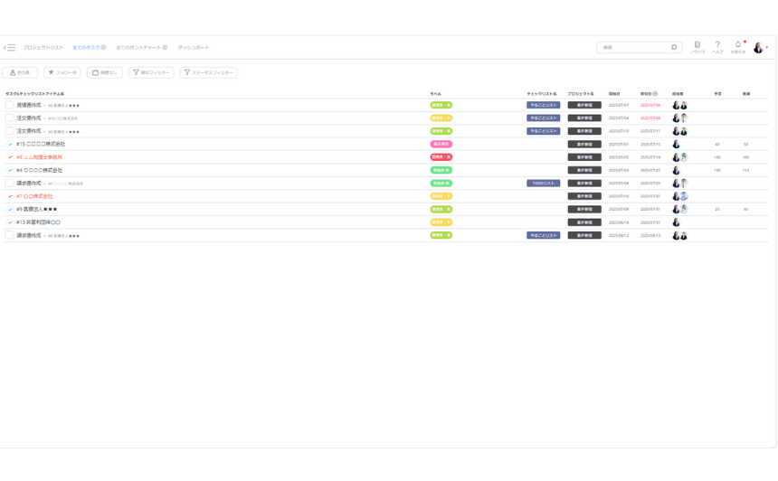
Task: Open the ステータスフィルター dropdown
Action: tap(208, 72)
